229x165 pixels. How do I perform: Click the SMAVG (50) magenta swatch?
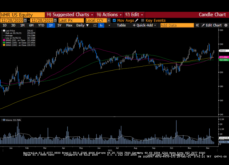point(4,40)
